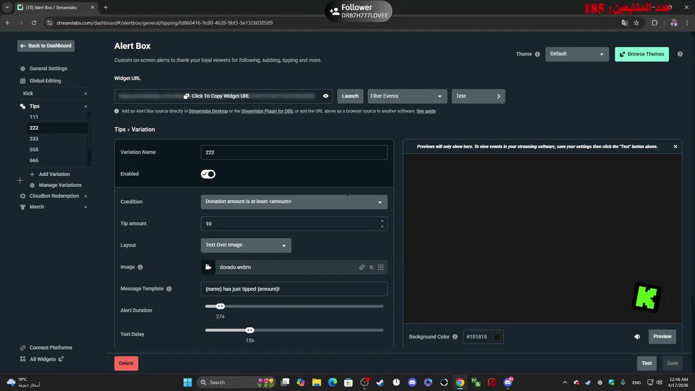Click link icon for dorado.webm
695x391 pixels.
(362, 267)
